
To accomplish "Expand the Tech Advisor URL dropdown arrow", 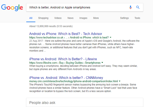I will tap(110, 37).
